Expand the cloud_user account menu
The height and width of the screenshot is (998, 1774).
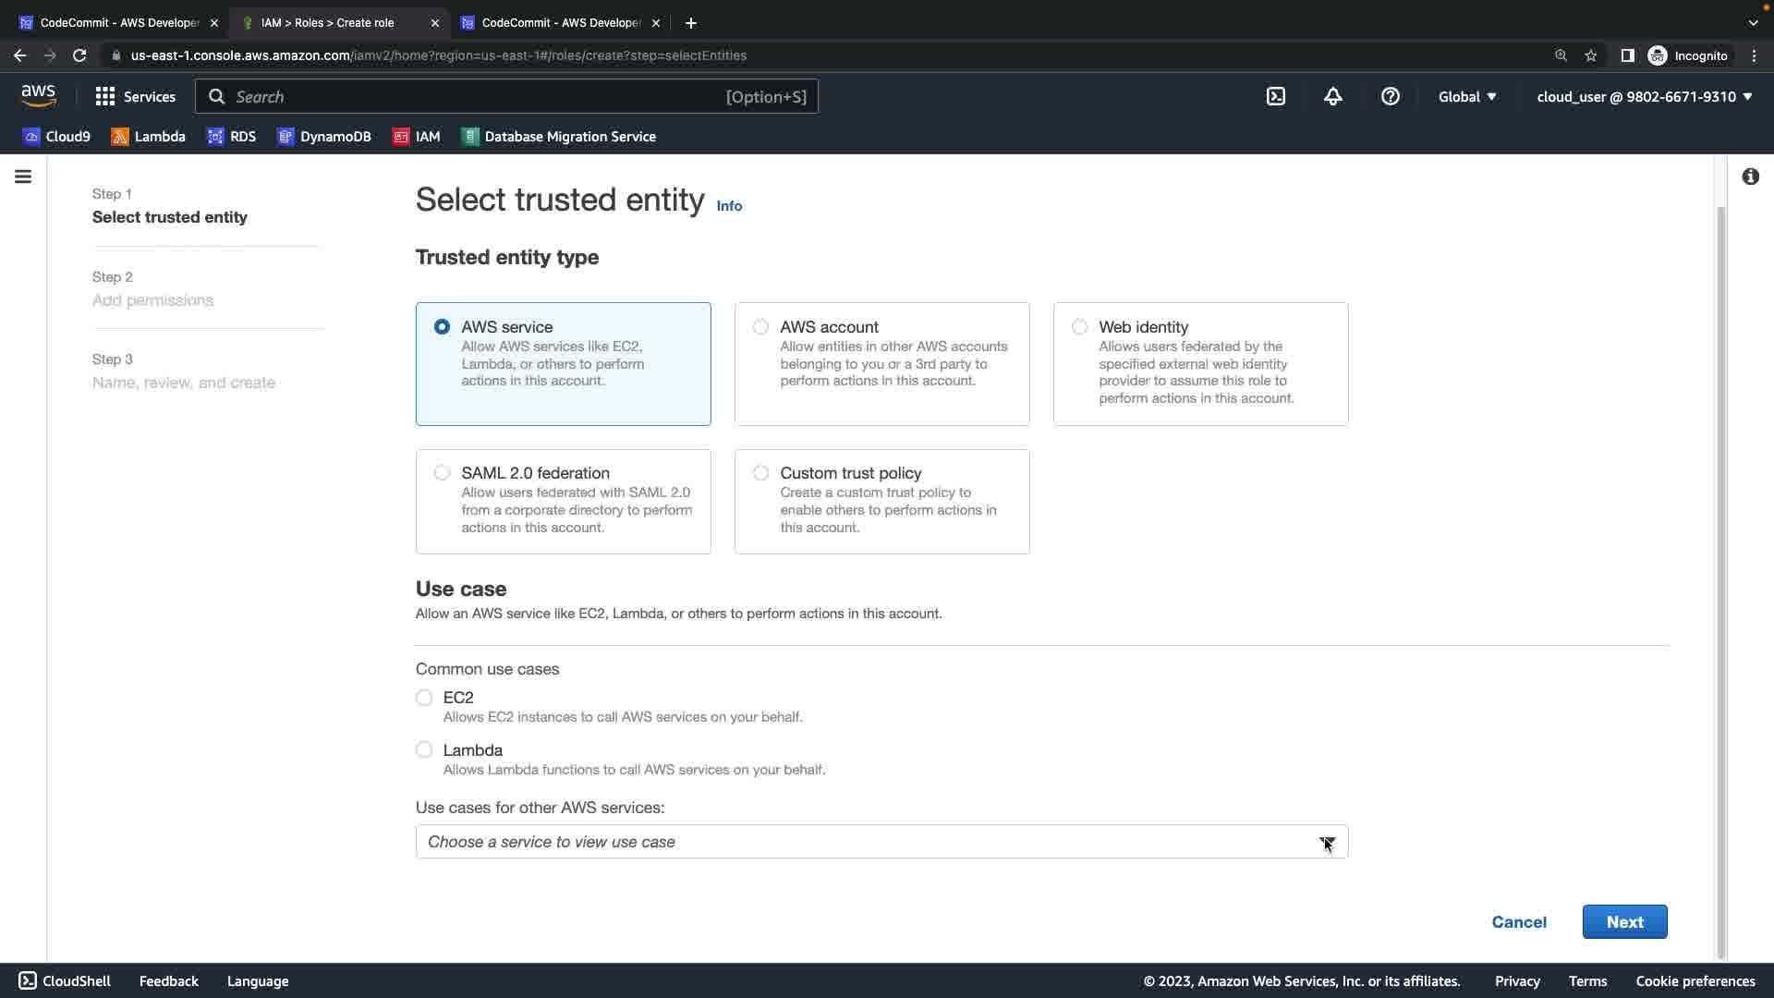coord(1644,97)
